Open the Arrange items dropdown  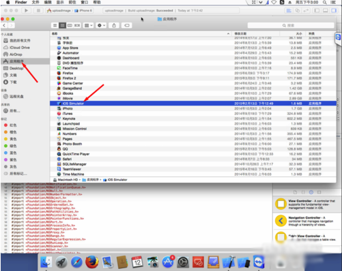(88, 25)
